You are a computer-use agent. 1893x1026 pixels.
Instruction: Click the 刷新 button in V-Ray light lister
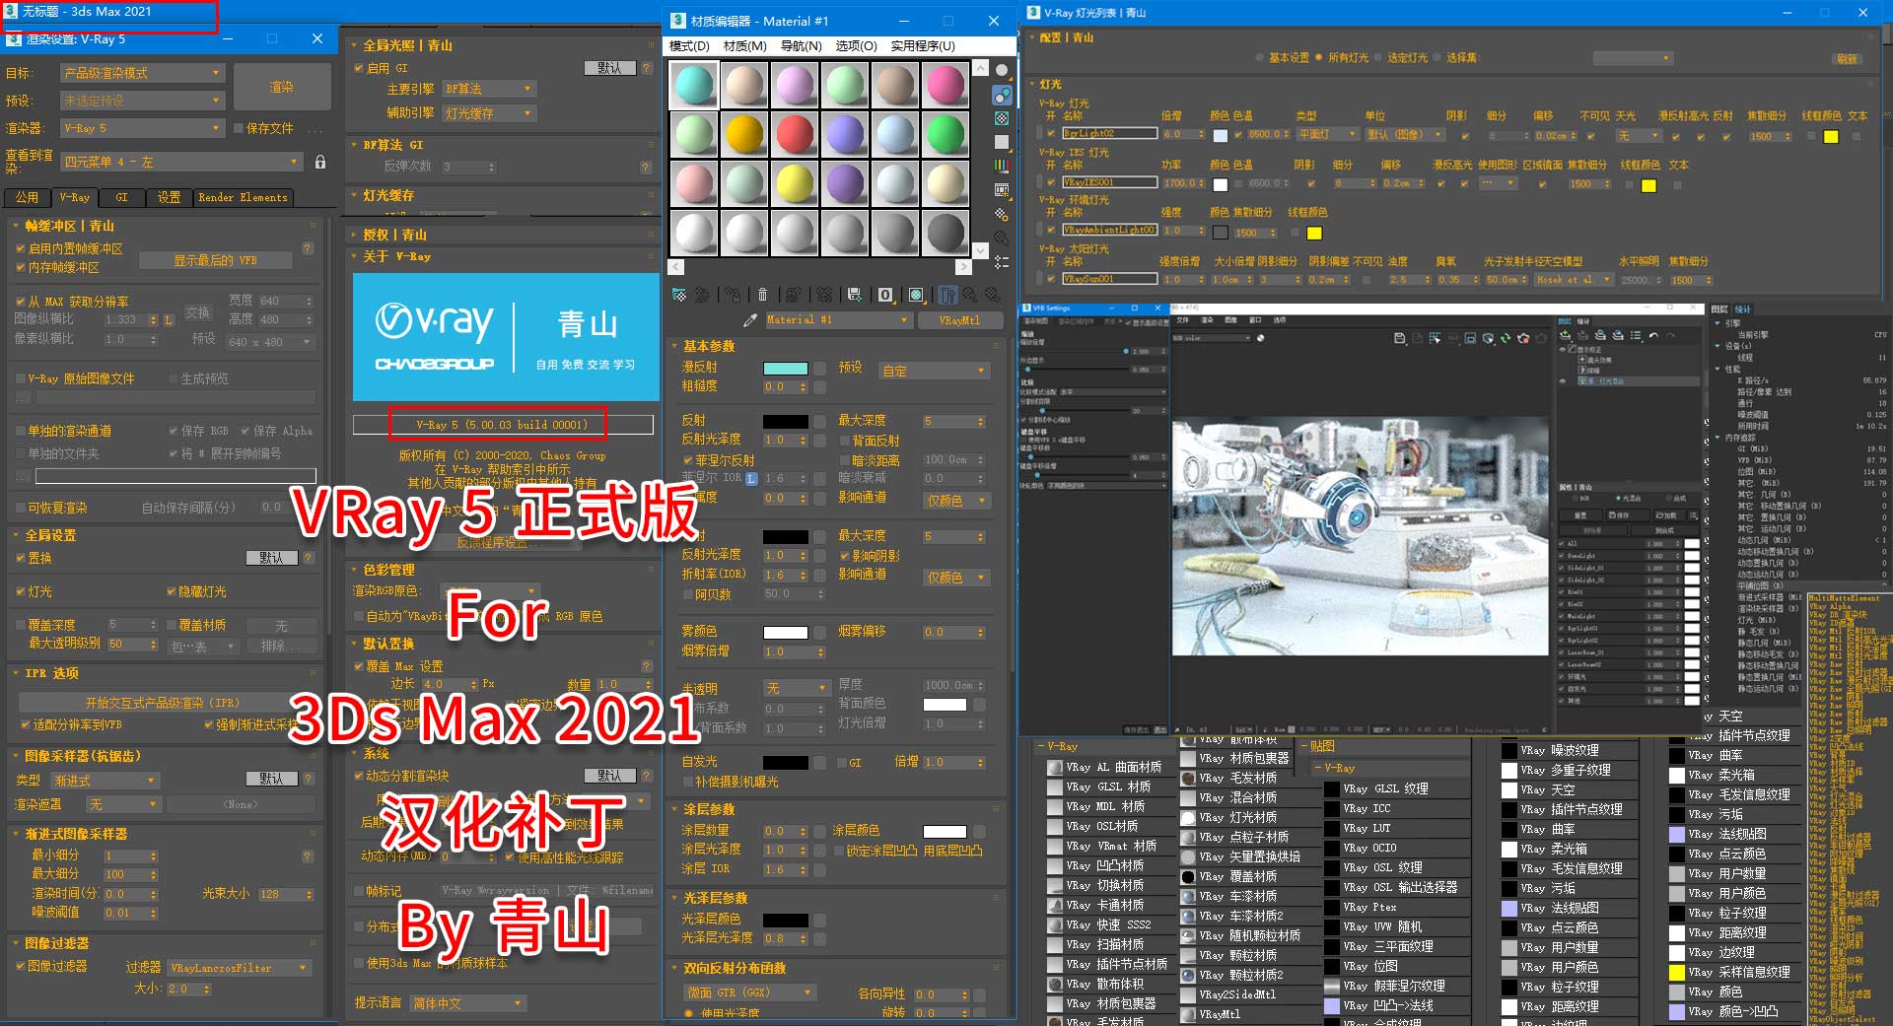(x=1849, y=59)
